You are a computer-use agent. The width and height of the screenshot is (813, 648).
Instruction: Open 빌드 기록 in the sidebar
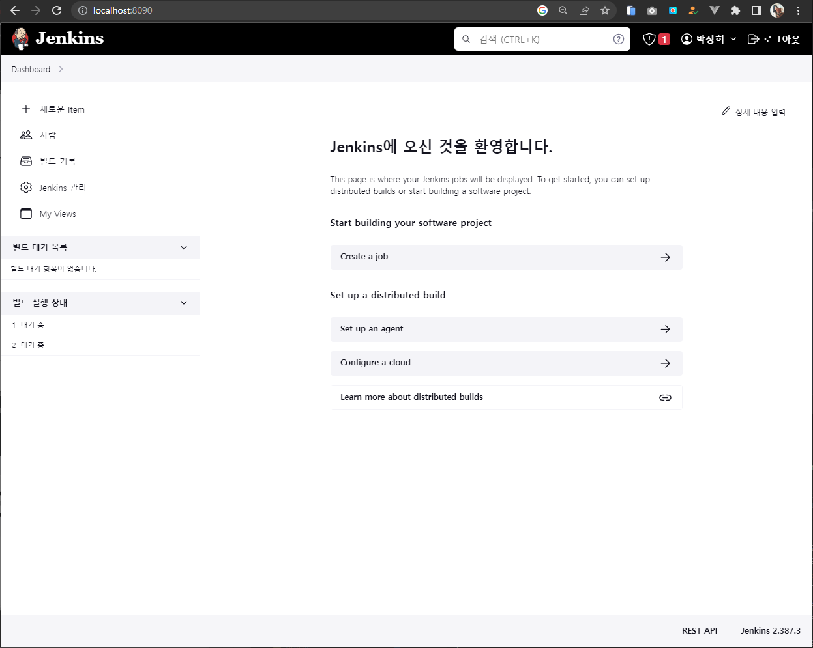57,161
